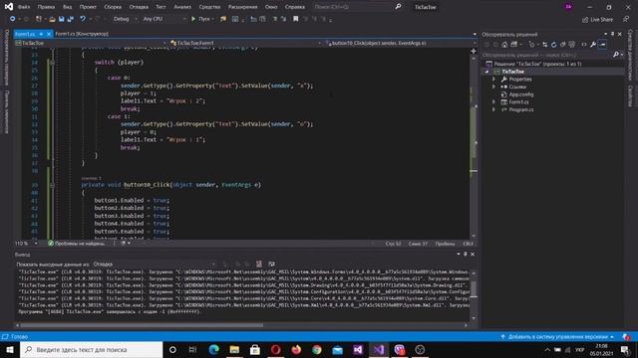Open the Проект menu
The height and width of the screenshot is (358, 638).
88,7
